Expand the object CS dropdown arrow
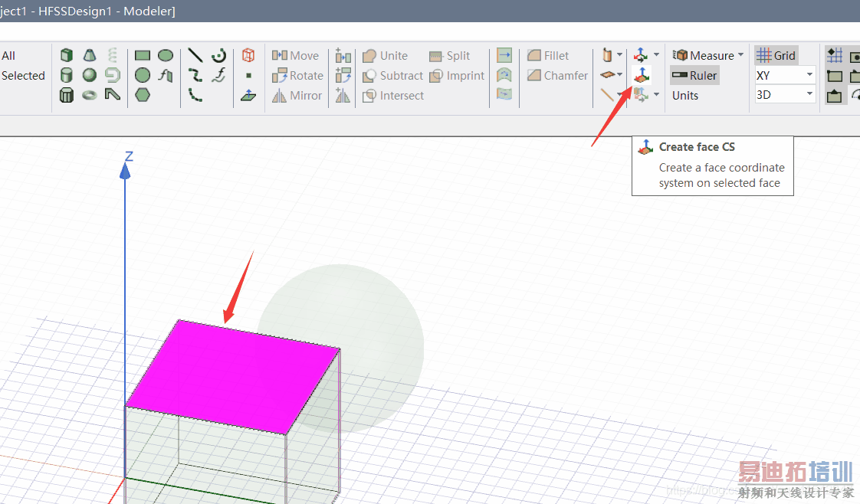 [x=657, y=95]
